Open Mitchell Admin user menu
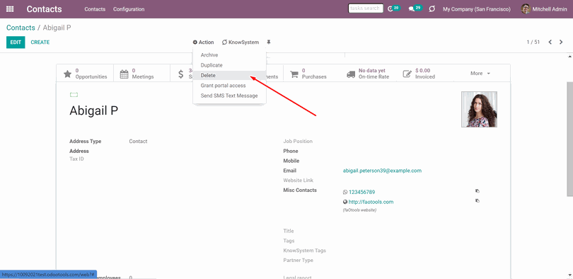Image resolution: width=573 pixels, height=279 pixels. pos(544,9)
